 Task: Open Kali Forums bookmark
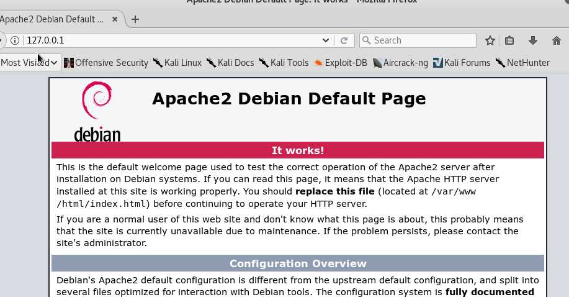coord(462,63)
